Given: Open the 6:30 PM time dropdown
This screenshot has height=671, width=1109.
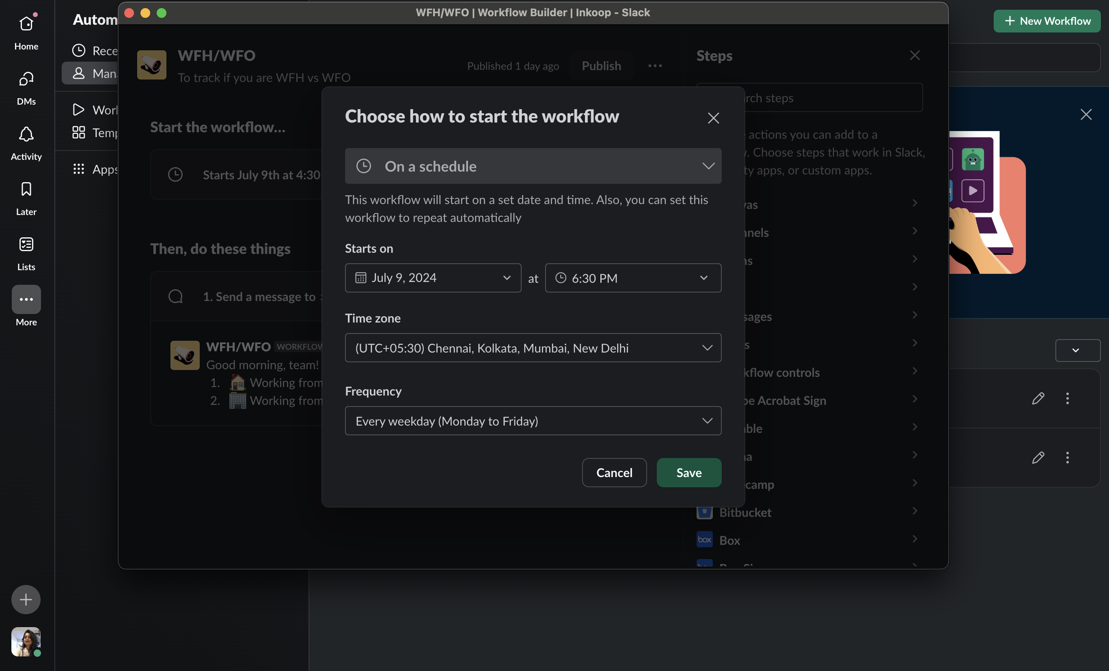Looking at the screenshot, I should point(633,278).
